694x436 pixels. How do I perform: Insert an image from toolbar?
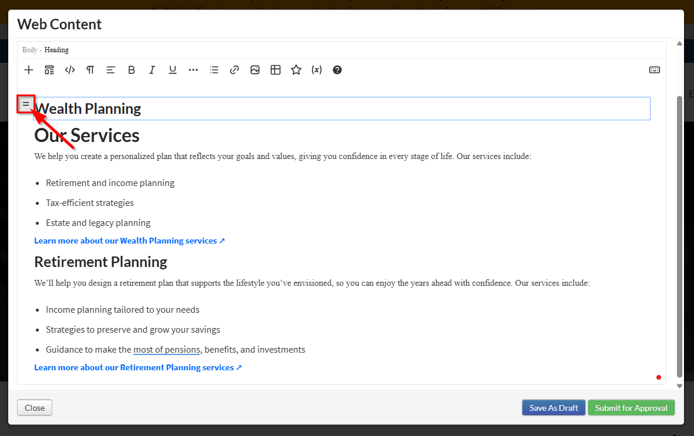(x=255, y=70)
